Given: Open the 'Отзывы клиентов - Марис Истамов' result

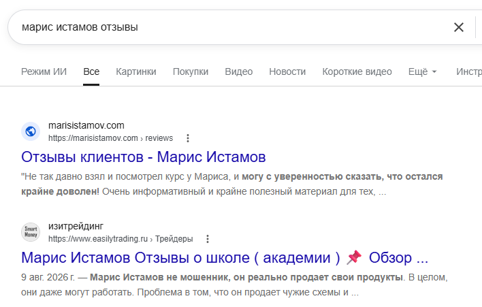Looking at the screenshot, I should pos(143,157).
